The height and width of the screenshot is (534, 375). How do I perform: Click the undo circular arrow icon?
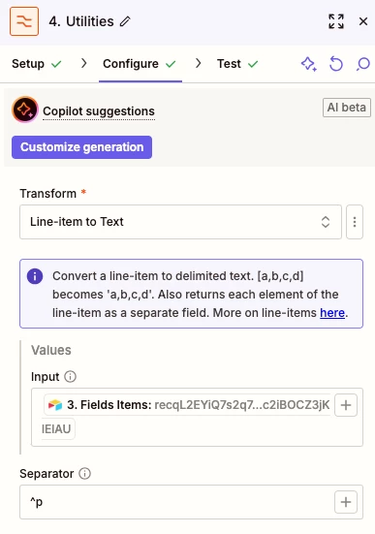click(x=336, y=64)
